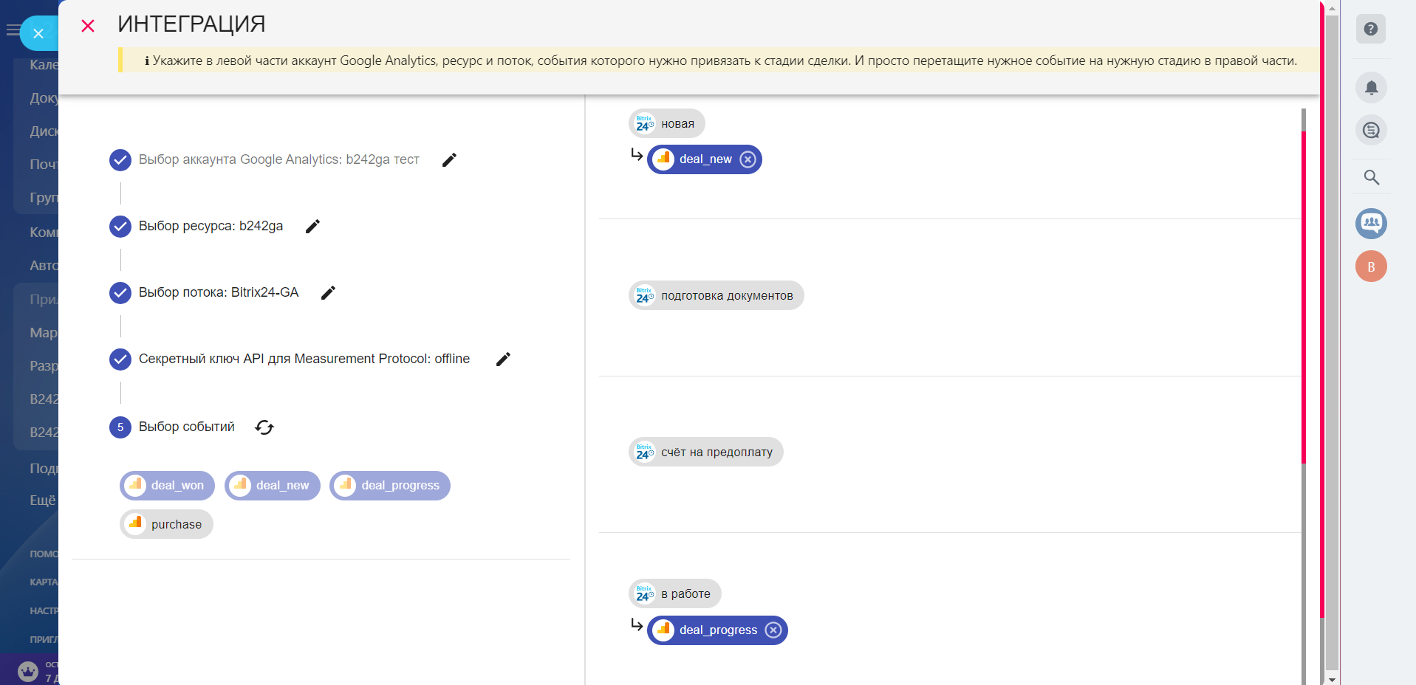Screen dimensions: 1416x685
Task: Click the checkmark for account selection step
Action: (x=120, y=159)
